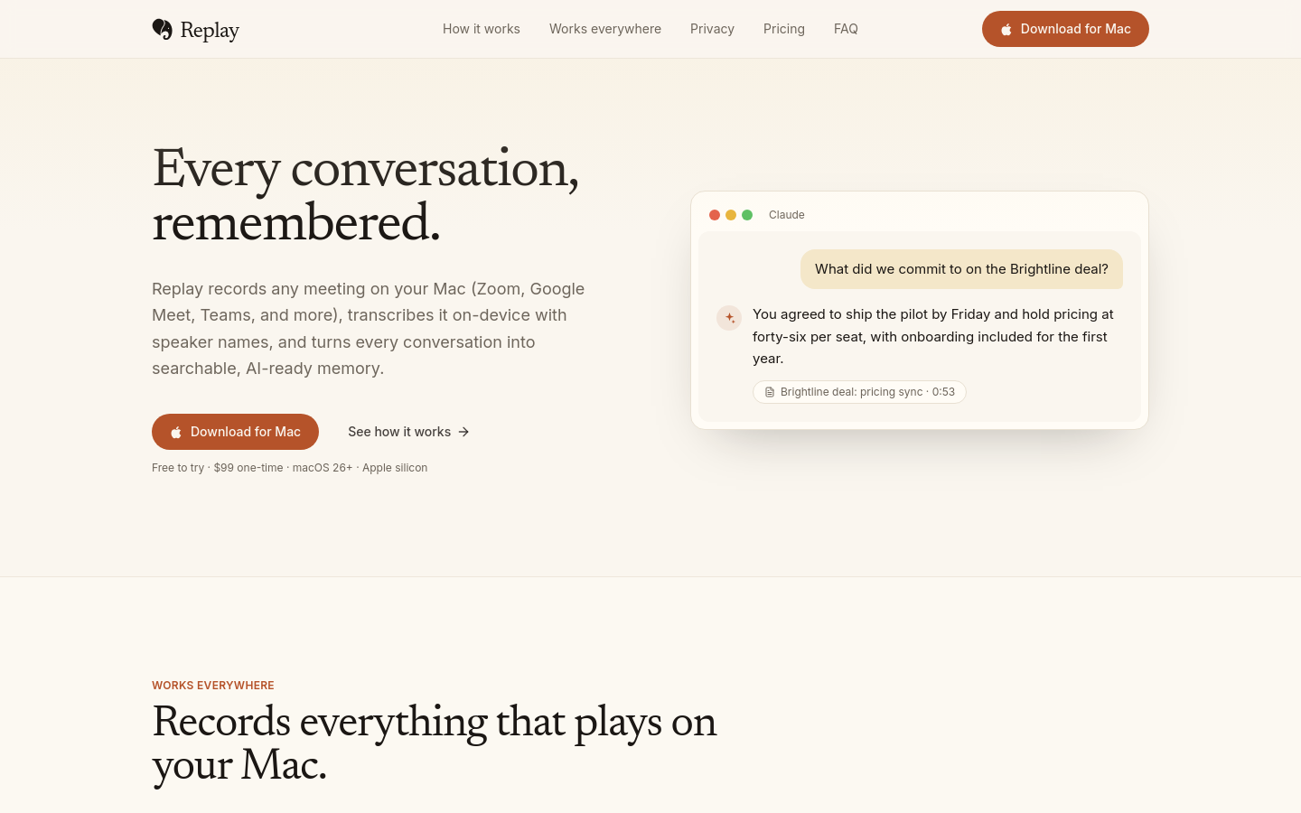The image size is (1301, 813).
Task: Open the Pricing nav link
Action: pos(784,29)
